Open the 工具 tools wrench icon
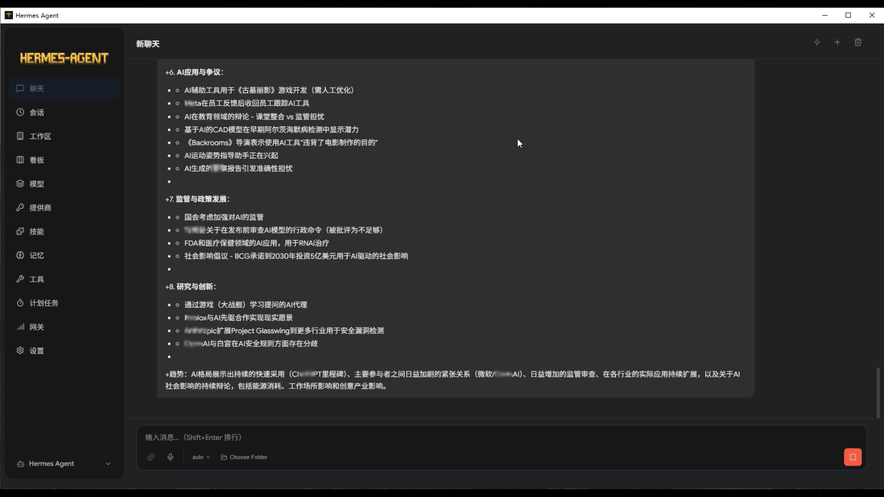This screenshot has height=497, width=884. click(20, 279)
